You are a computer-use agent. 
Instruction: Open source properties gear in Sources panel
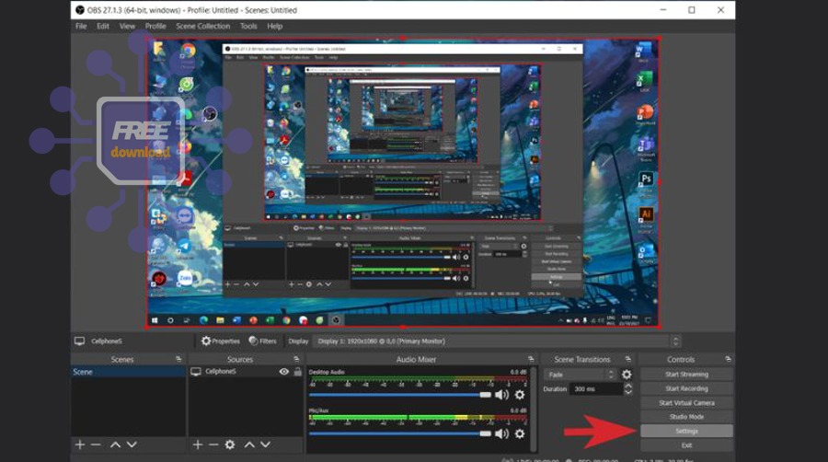[x=231, y=445]
